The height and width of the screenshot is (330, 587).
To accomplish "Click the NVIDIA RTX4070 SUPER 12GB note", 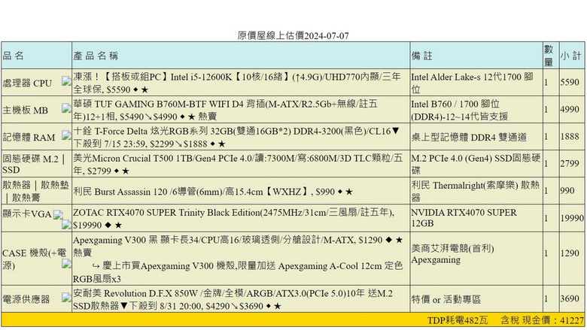I will point(464,217).
